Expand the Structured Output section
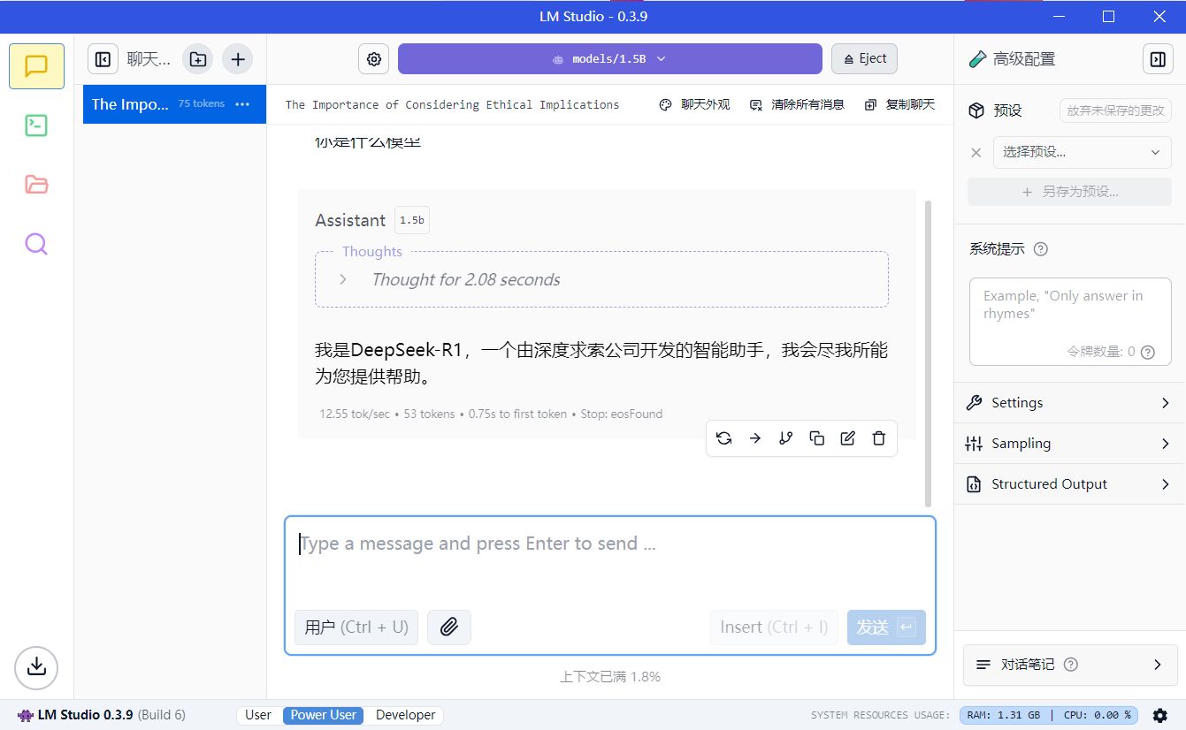 point(1070,484)
